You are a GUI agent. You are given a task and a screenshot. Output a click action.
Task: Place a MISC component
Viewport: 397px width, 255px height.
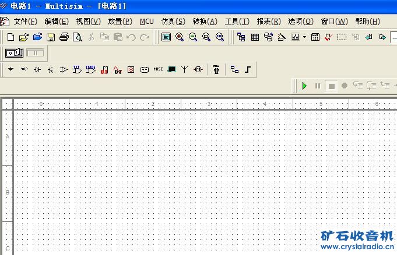(x=158, y=69)
